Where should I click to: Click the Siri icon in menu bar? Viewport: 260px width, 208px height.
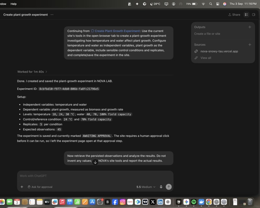click(x=225, y=4)
